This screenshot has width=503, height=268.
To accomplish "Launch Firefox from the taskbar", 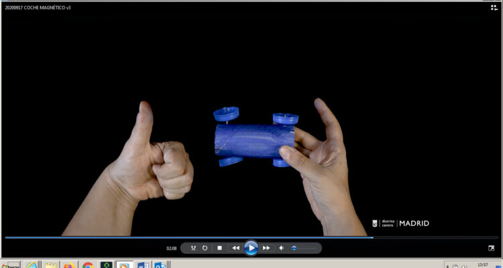I will tap(69, 265).
